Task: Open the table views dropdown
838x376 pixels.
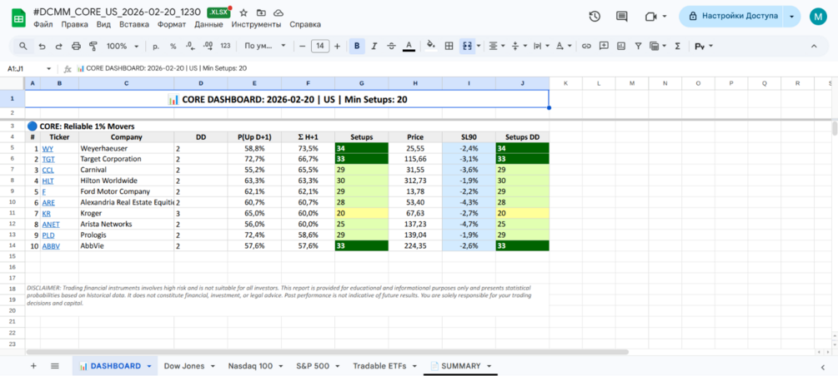Action: tap(658, 47)
